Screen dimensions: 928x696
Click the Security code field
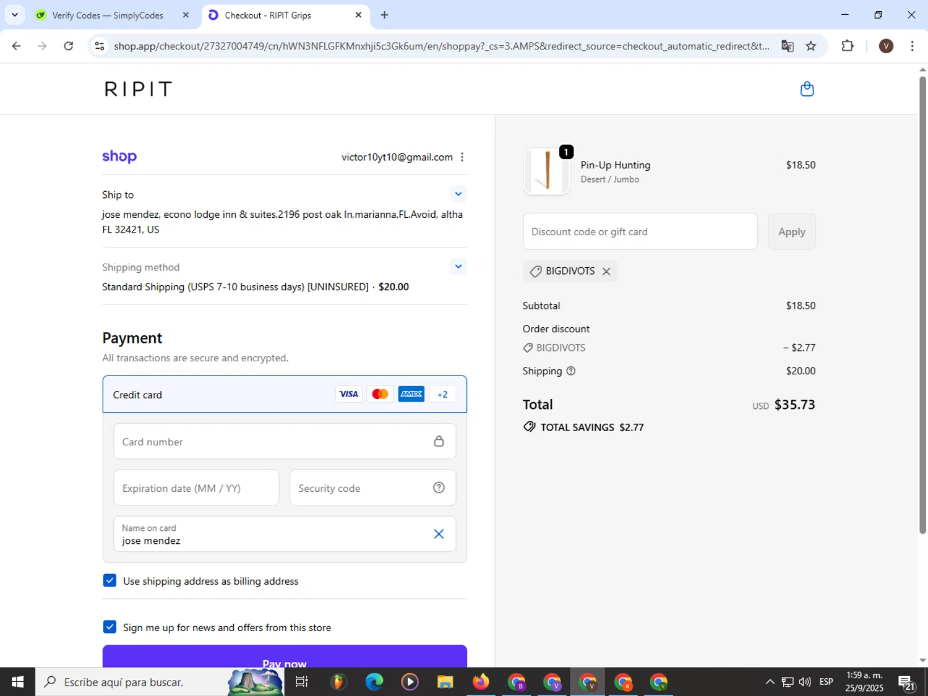pyautogui.click(x=373, y=488)
